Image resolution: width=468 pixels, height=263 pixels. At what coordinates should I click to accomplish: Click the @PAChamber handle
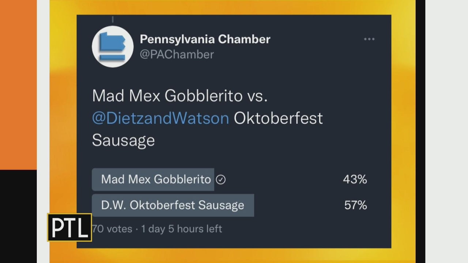click(x=177, y=54)
